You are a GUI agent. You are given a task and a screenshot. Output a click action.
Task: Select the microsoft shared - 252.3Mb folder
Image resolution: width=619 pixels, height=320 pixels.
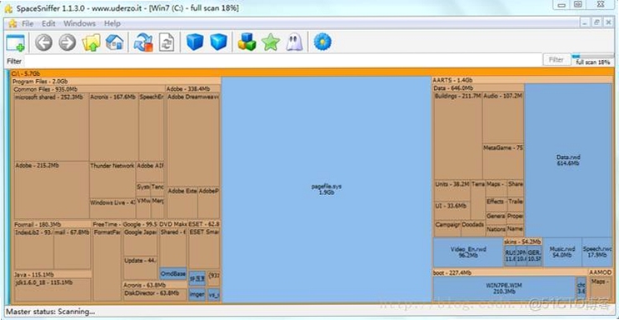[52, 127]
